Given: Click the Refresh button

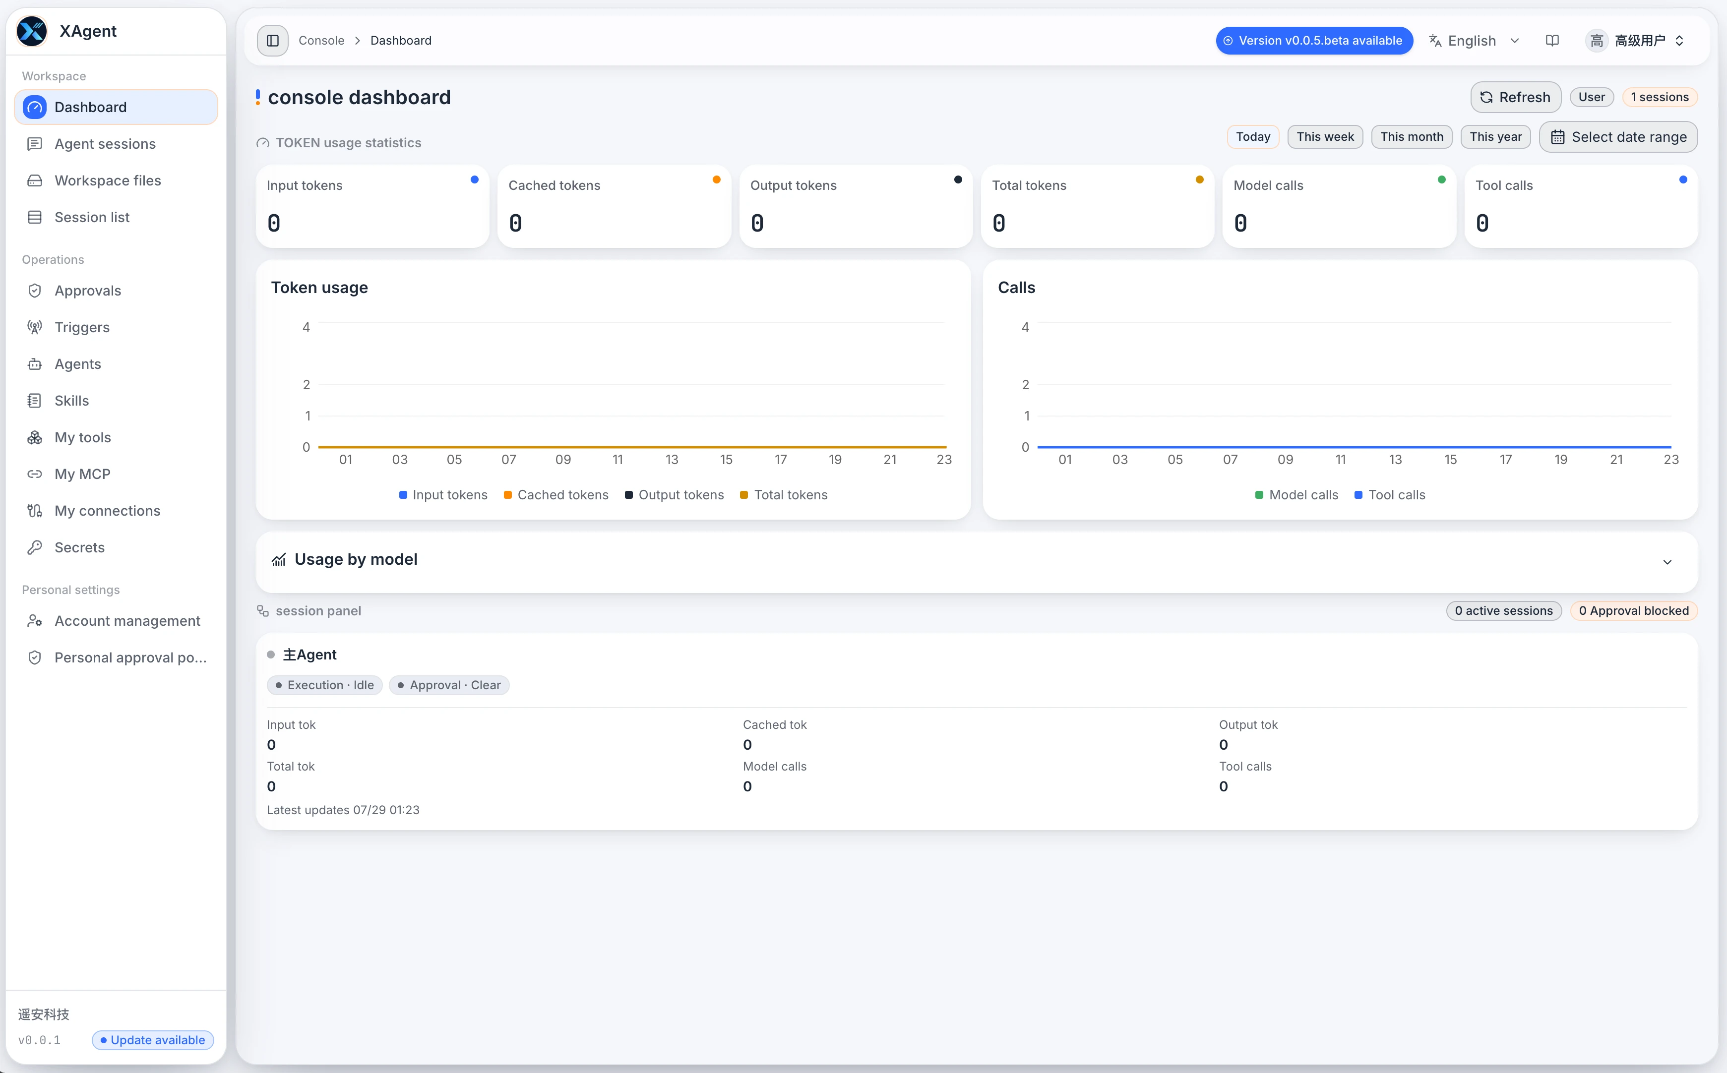Looking at the screenshot, I should pyautogui.click(x=1516, y=97).
